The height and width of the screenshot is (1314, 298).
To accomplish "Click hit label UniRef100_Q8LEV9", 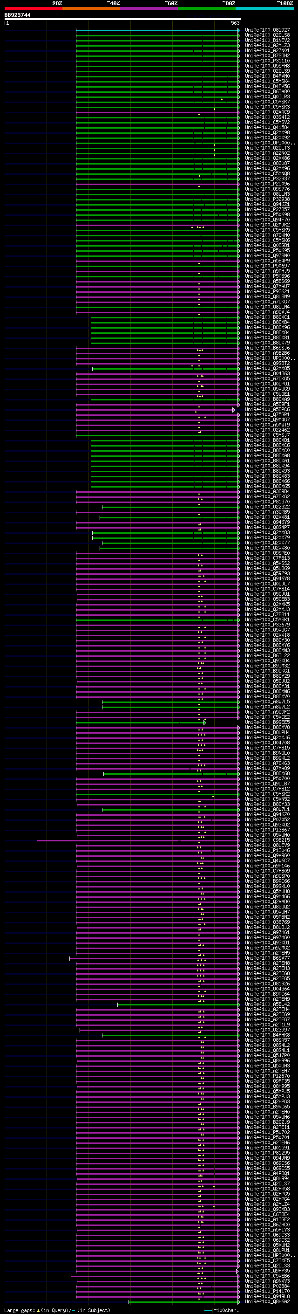I will point(267,845).
